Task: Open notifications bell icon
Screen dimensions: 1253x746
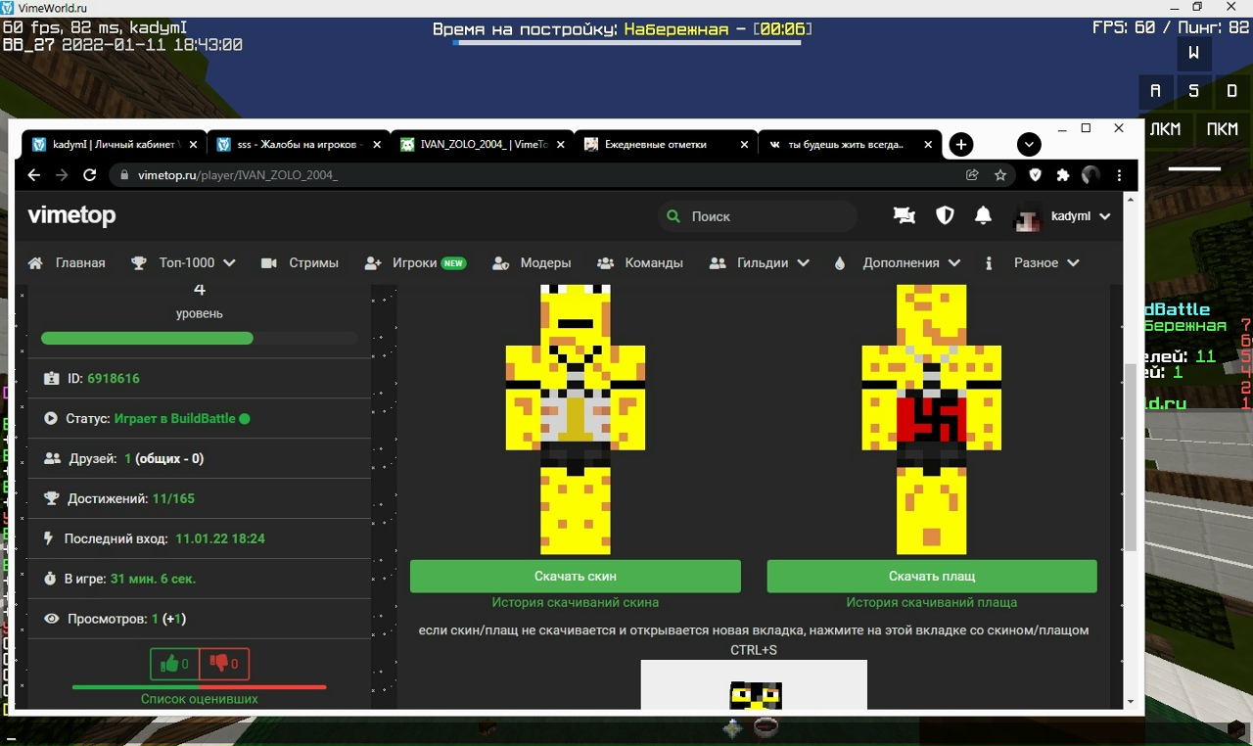Action: 983,216
